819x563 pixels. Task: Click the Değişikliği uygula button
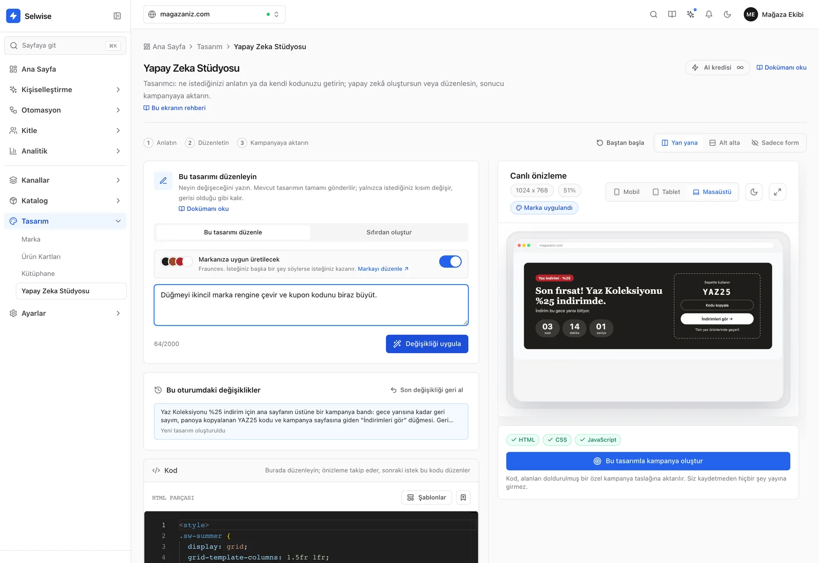coord(427,344)
